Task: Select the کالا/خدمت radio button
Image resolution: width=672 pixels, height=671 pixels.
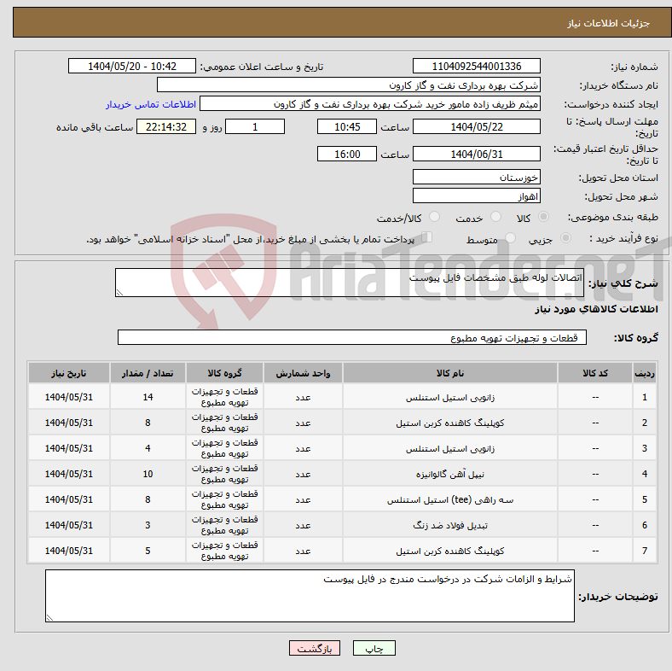Action: 434,217
